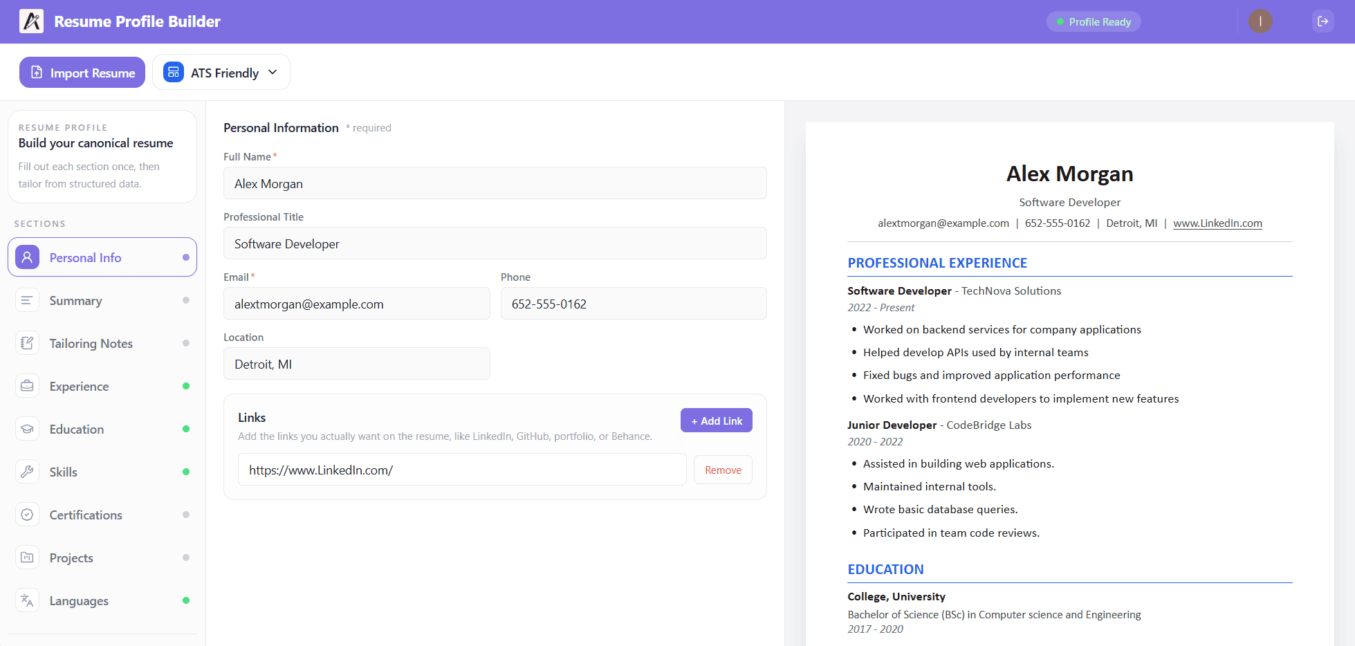1355x646 pixels.
Task: Click the Languages translation icon
Action: [x=27, y=600]
